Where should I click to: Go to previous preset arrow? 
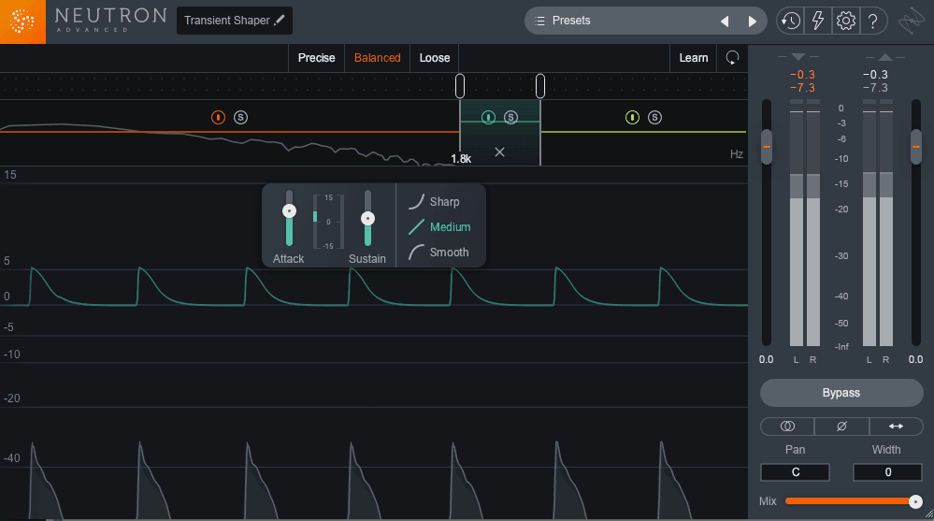[725, 22]
